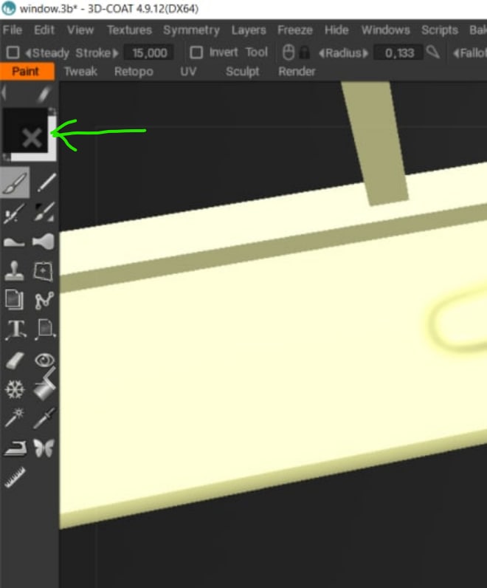Screen dimensions: 487x588
Task: Select the Freeze snowflake tool
Action: (x=15, y=389)
